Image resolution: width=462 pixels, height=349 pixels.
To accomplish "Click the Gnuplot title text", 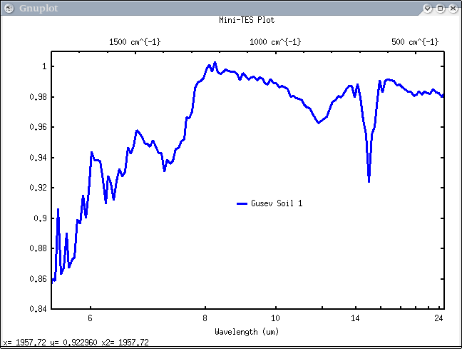I will click(x=38, y=9).
